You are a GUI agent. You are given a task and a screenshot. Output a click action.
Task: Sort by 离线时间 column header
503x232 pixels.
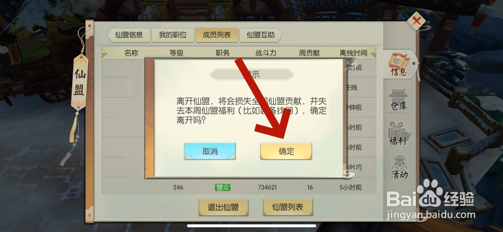[353, 53]
